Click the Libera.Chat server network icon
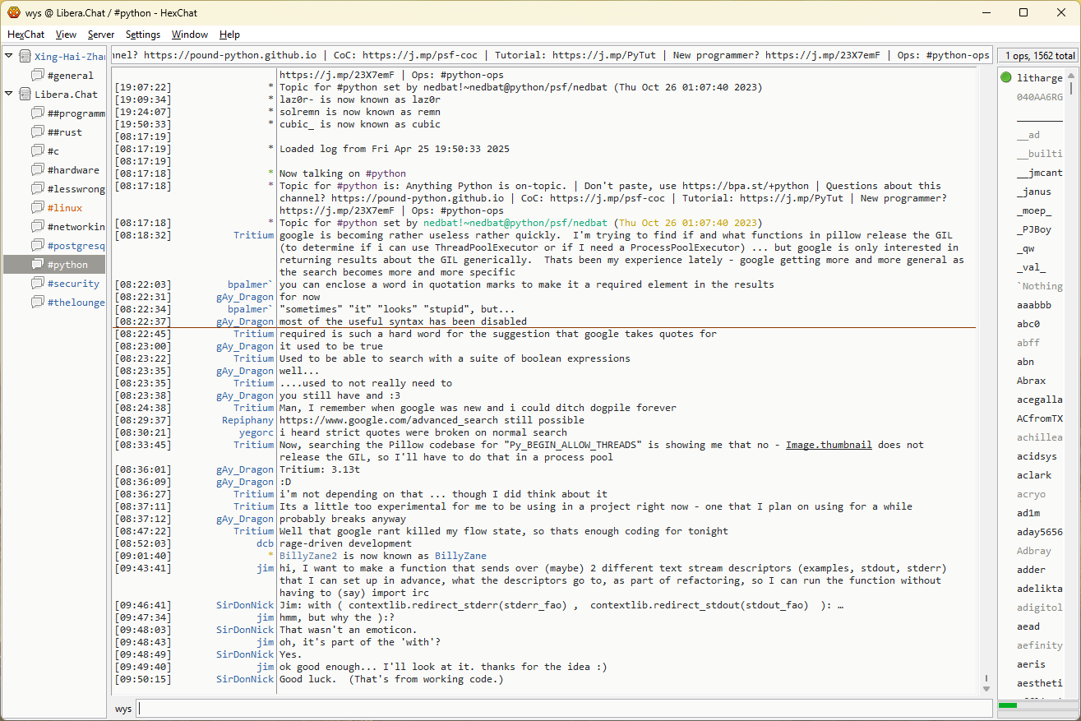The height and width of the screenshot is (721, 1081). point(25,95)
